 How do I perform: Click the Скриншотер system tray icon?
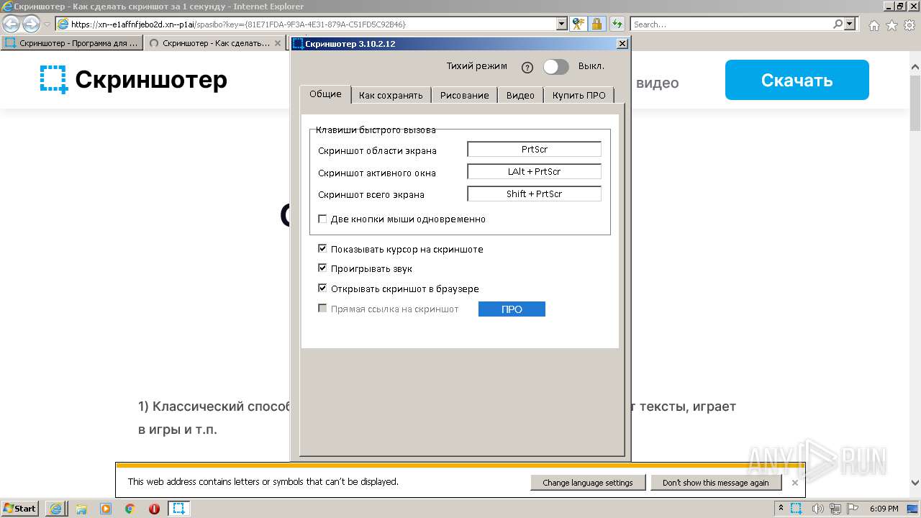797,509
